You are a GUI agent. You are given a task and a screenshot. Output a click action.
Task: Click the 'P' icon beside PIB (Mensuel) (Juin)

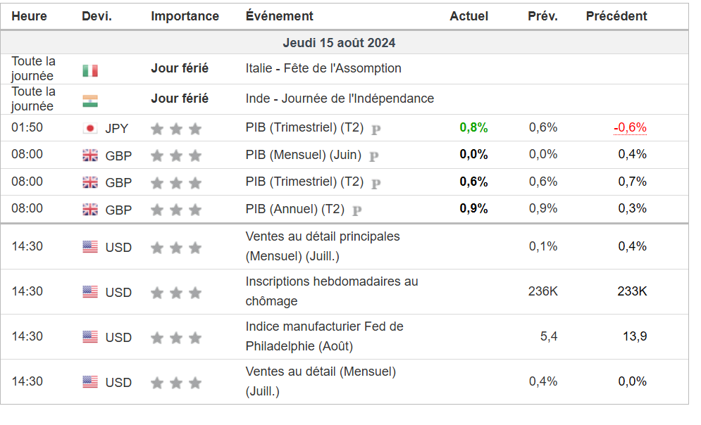pyautogui.click(x=373, y=156)
